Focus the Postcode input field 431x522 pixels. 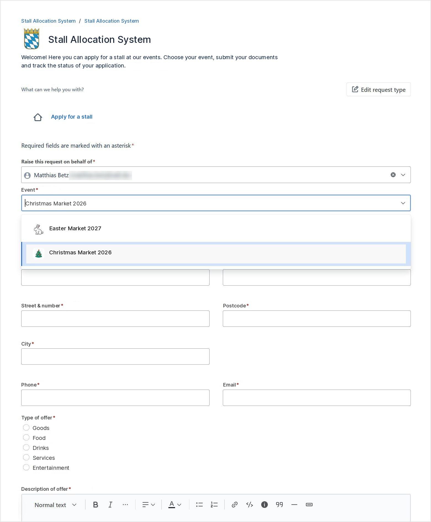point(317,319)
